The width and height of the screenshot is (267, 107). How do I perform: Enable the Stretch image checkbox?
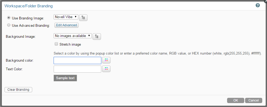click(56, 44)
